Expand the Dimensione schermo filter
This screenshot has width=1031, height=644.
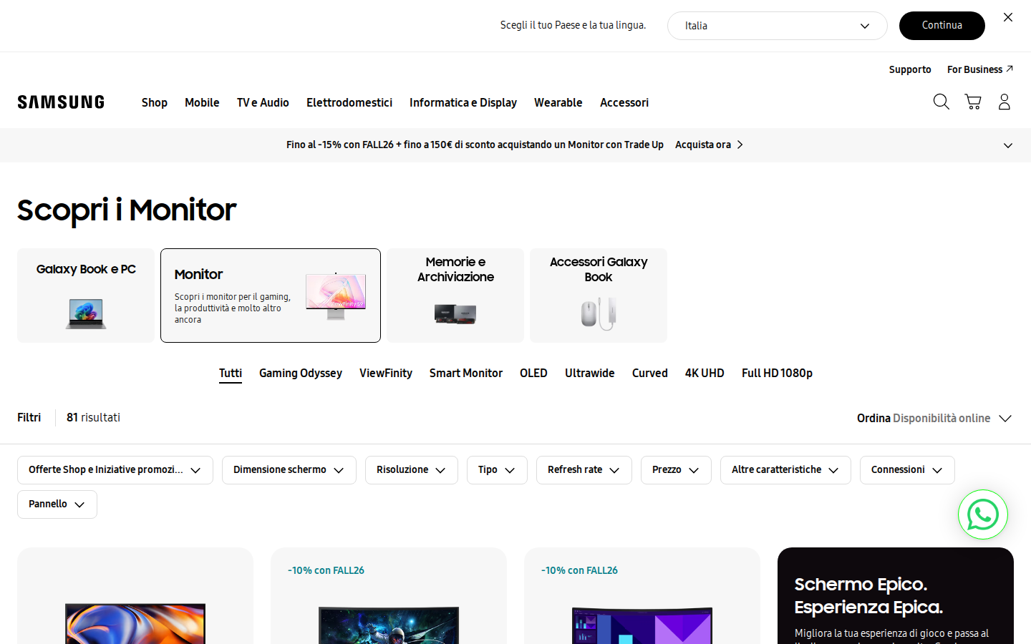[289, 470]
